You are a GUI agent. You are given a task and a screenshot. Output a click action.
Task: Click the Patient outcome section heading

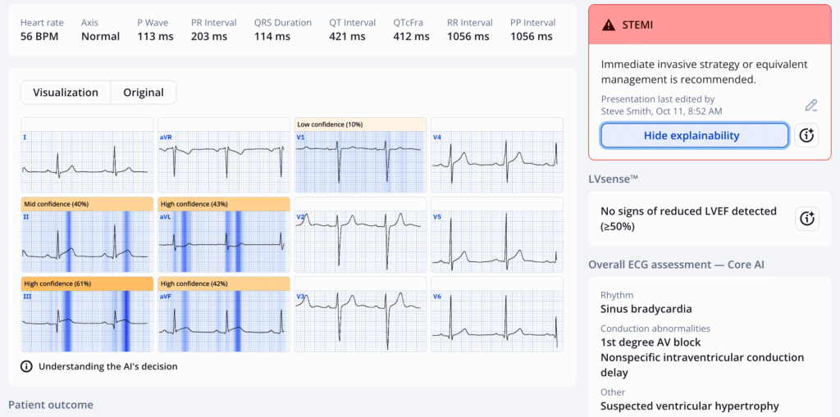(x=51, y=405)
